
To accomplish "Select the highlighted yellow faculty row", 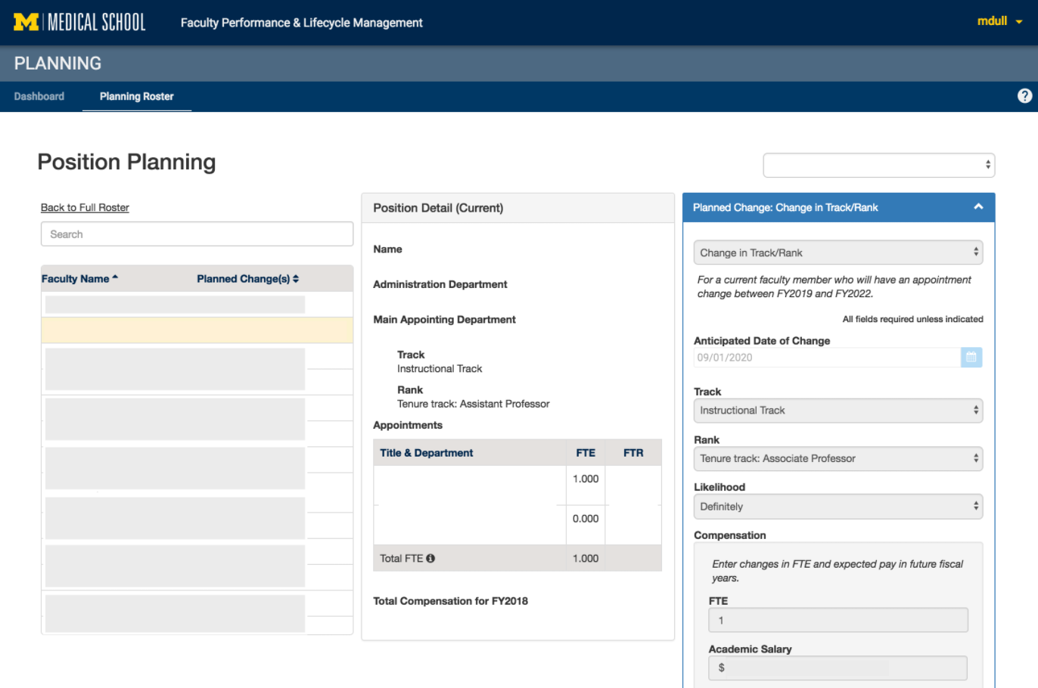I will 197,330.
